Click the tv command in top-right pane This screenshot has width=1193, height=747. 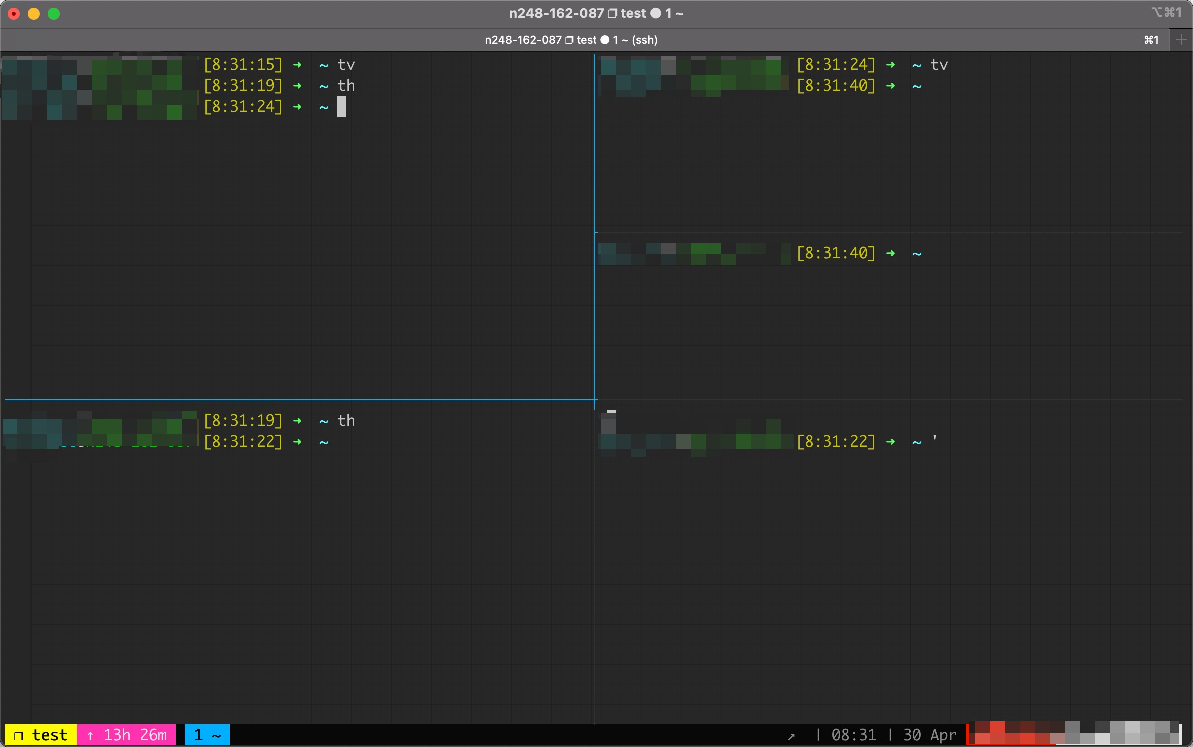click(x=939, y=65)
